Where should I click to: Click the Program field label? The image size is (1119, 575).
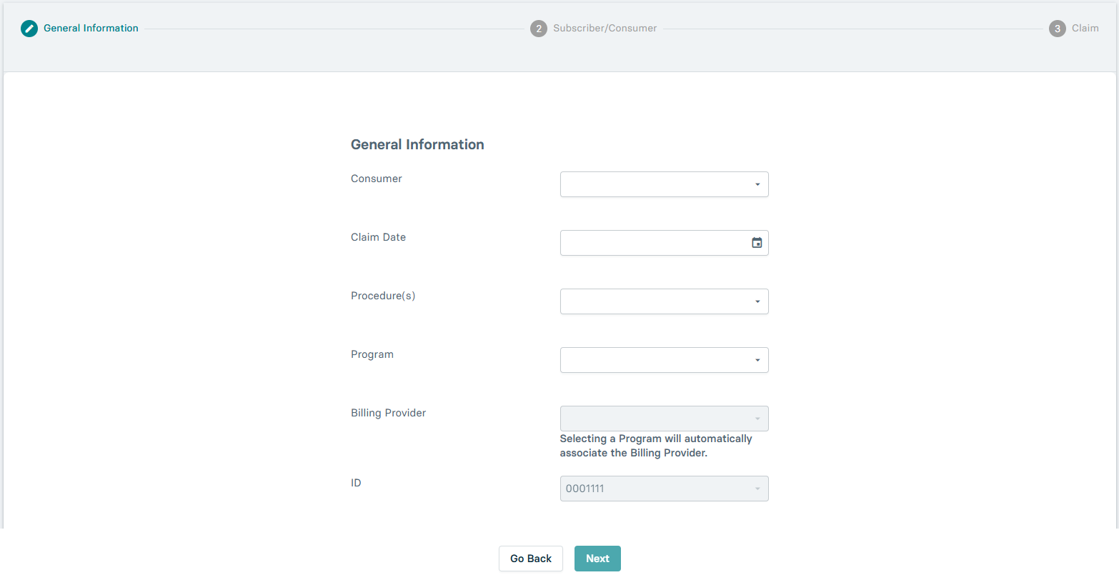372,354
